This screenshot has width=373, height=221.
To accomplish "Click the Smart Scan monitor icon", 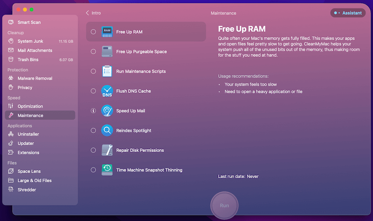I will [11, 22].
